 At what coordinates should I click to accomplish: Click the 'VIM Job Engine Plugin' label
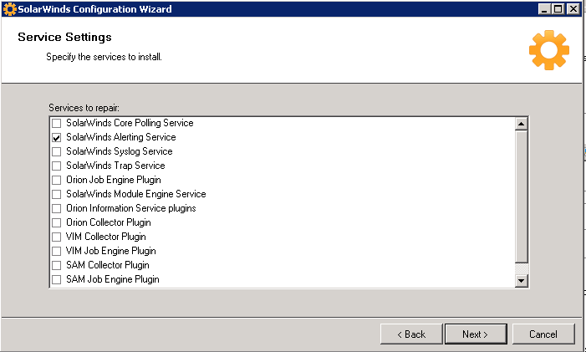(x=111, y=251)
